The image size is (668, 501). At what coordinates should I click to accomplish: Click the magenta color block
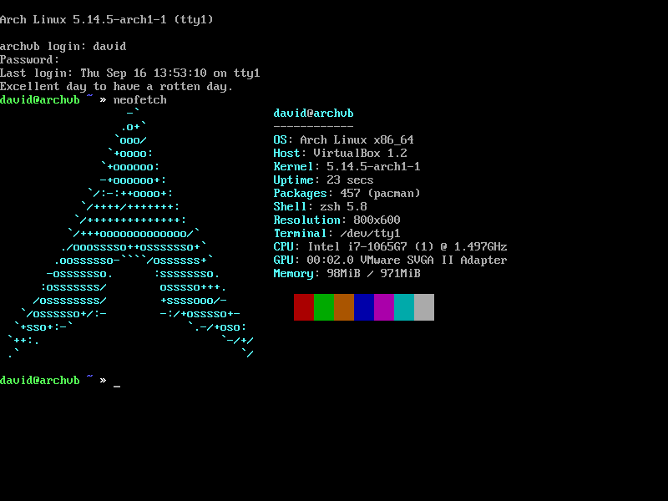[384, 307]
